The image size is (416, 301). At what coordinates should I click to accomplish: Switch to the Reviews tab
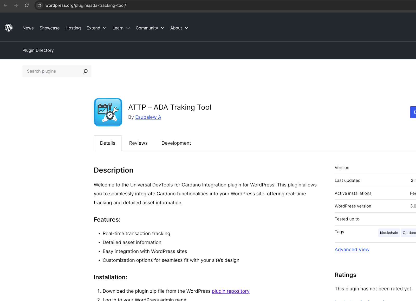pos(138,143)
